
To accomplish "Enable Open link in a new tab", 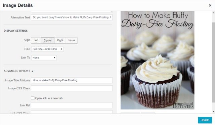I will coord(33,98).
